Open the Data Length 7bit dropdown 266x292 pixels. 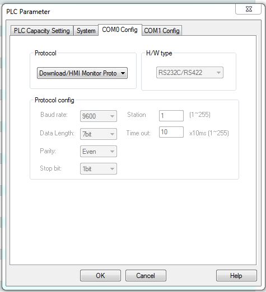99,134
